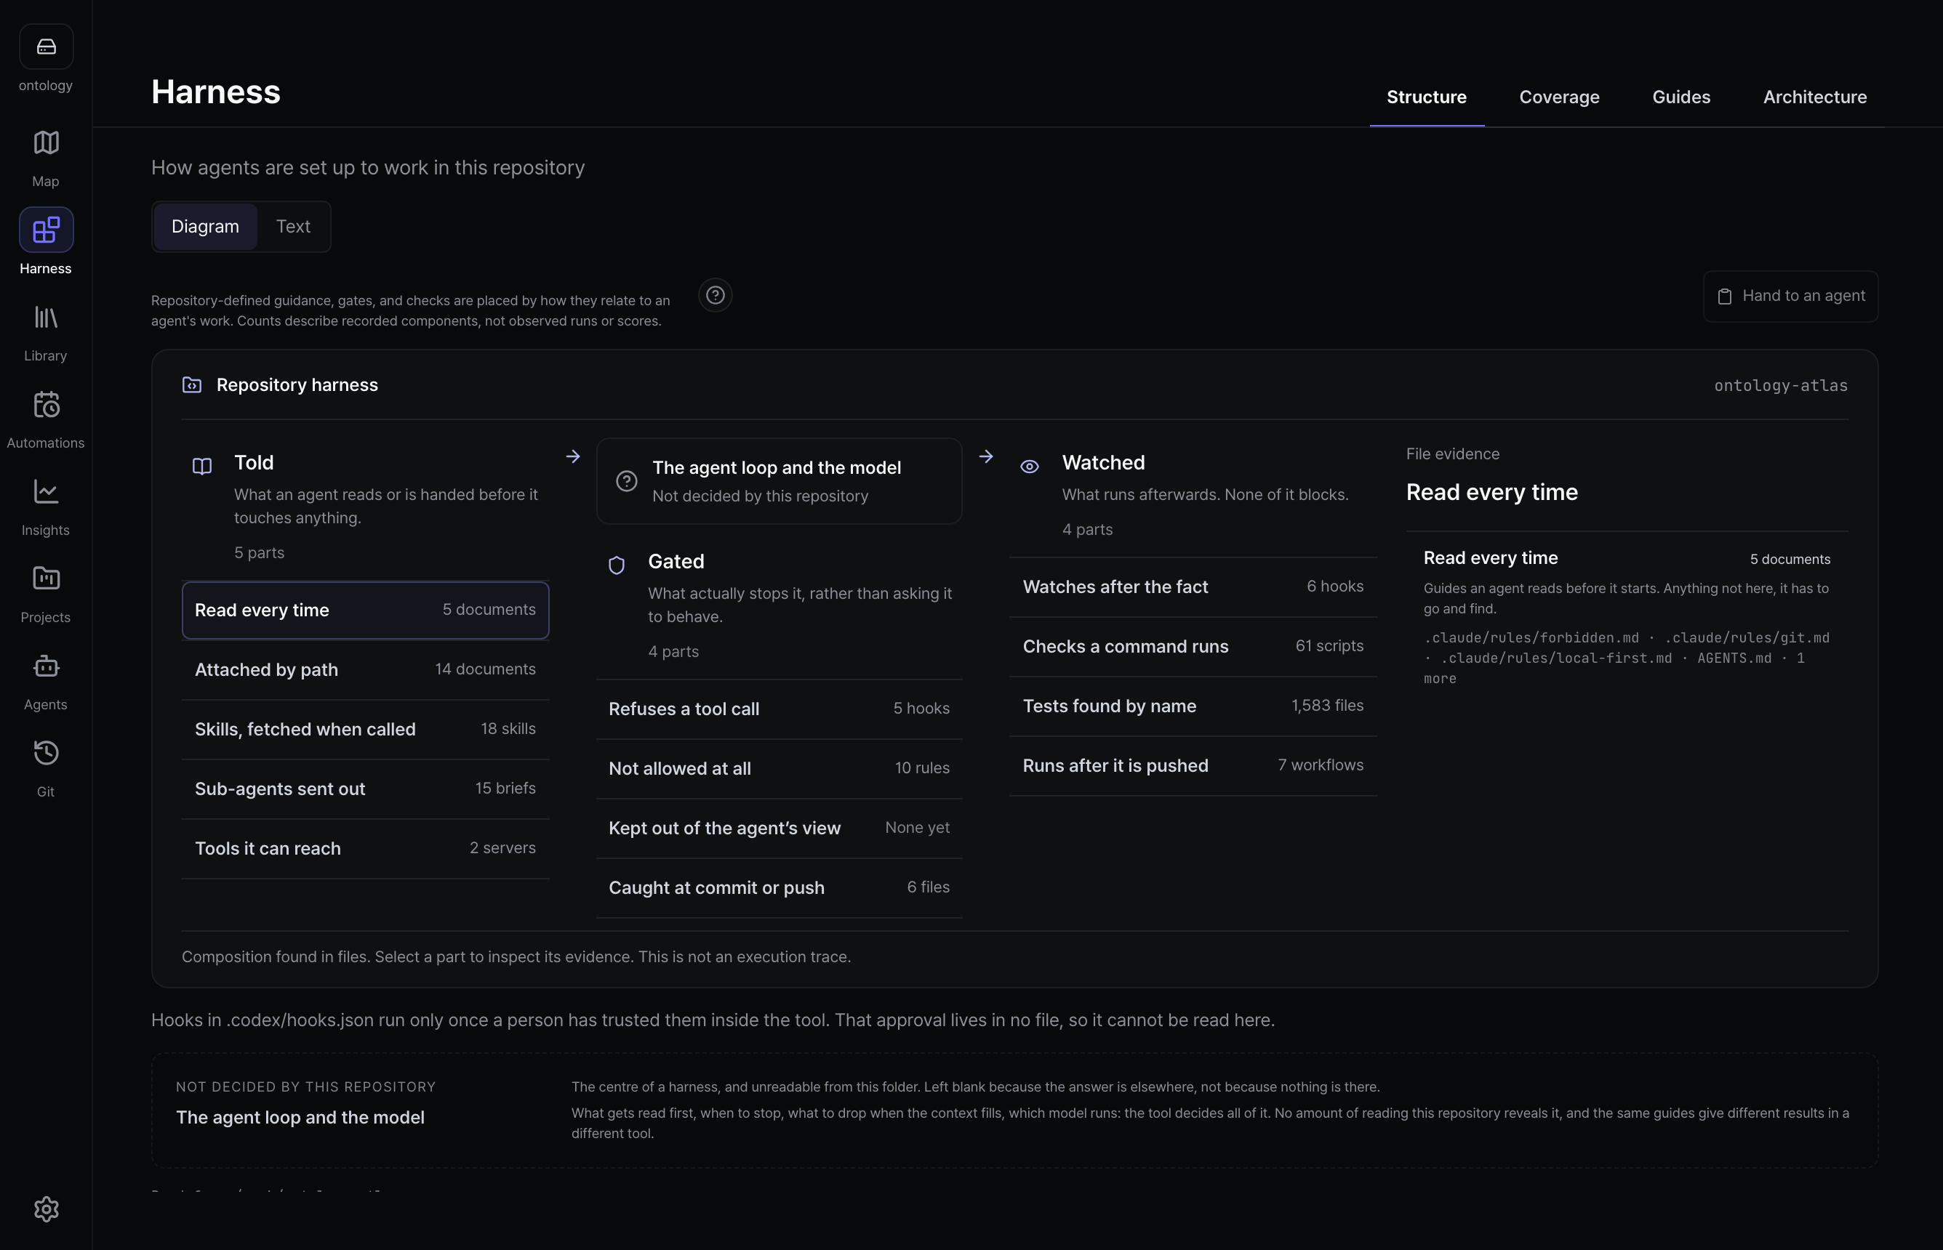Open settings gear in the sidebar

(47, 1209)
